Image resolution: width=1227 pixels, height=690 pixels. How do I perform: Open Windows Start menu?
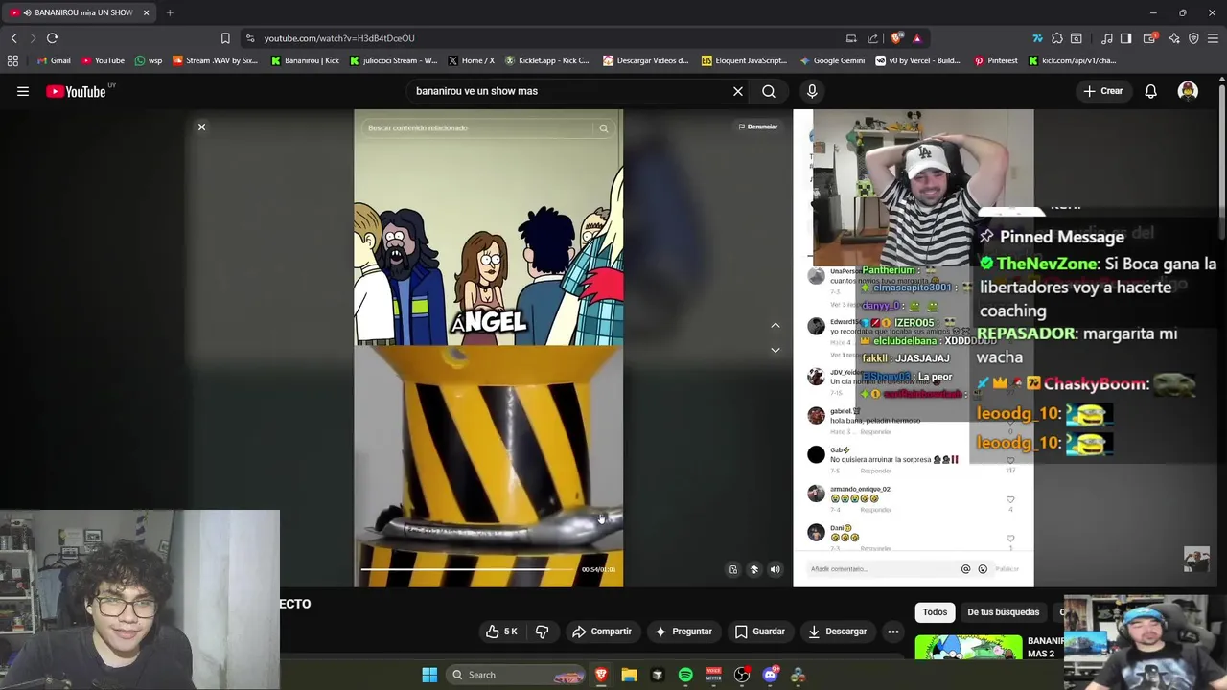(429, 675)
